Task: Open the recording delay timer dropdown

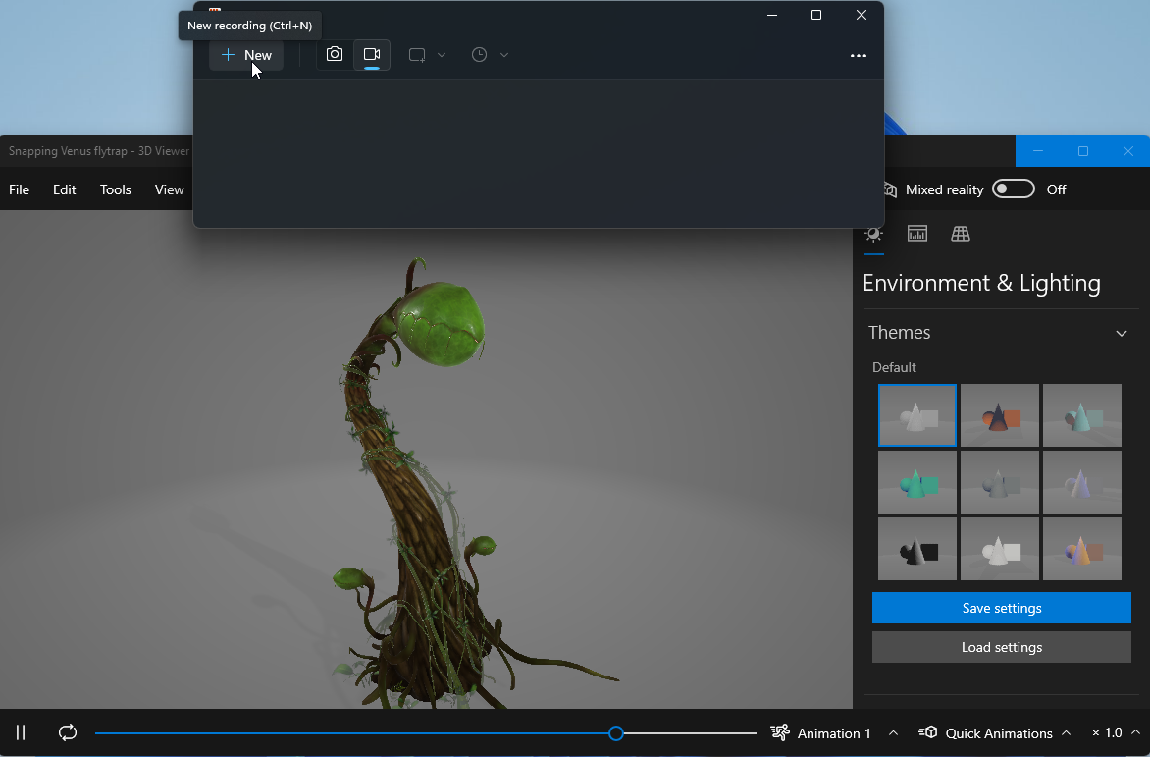Action: click(504, 54)
